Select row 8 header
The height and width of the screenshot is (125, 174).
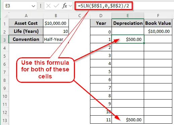point(4,79)
